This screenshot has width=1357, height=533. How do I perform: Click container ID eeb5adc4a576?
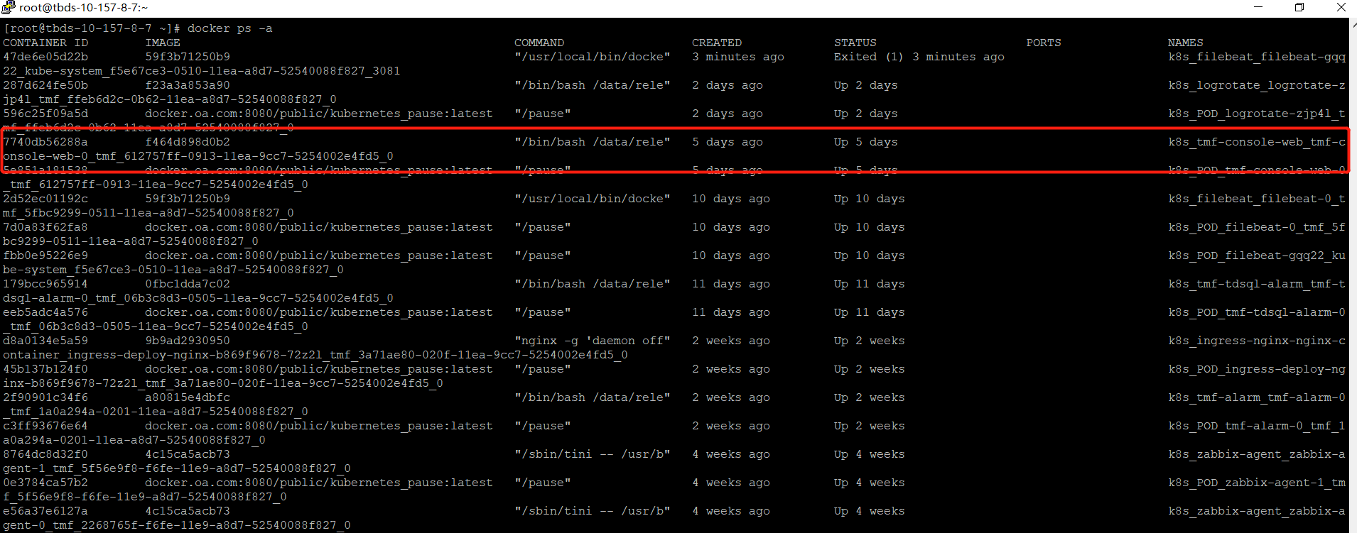pyautogui.click(x=45, y=312)
